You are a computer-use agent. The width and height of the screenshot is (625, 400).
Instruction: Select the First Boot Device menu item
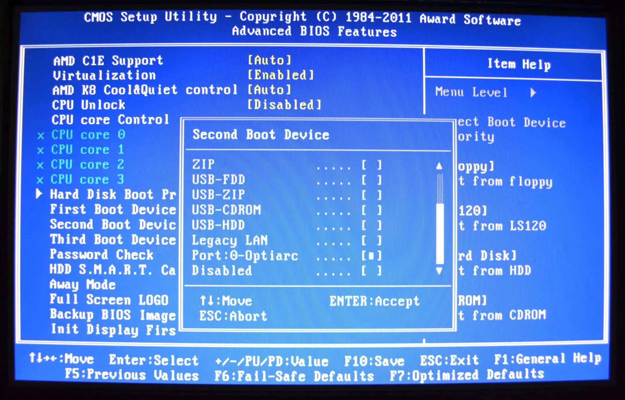click(113, 209)
